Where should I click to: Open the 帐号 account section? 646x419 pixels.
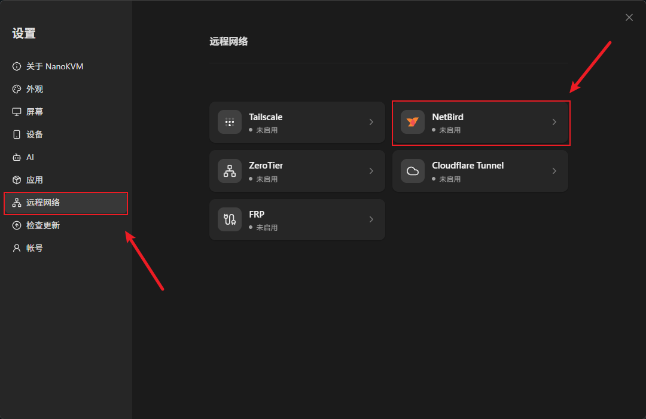[x=66, y=248]
